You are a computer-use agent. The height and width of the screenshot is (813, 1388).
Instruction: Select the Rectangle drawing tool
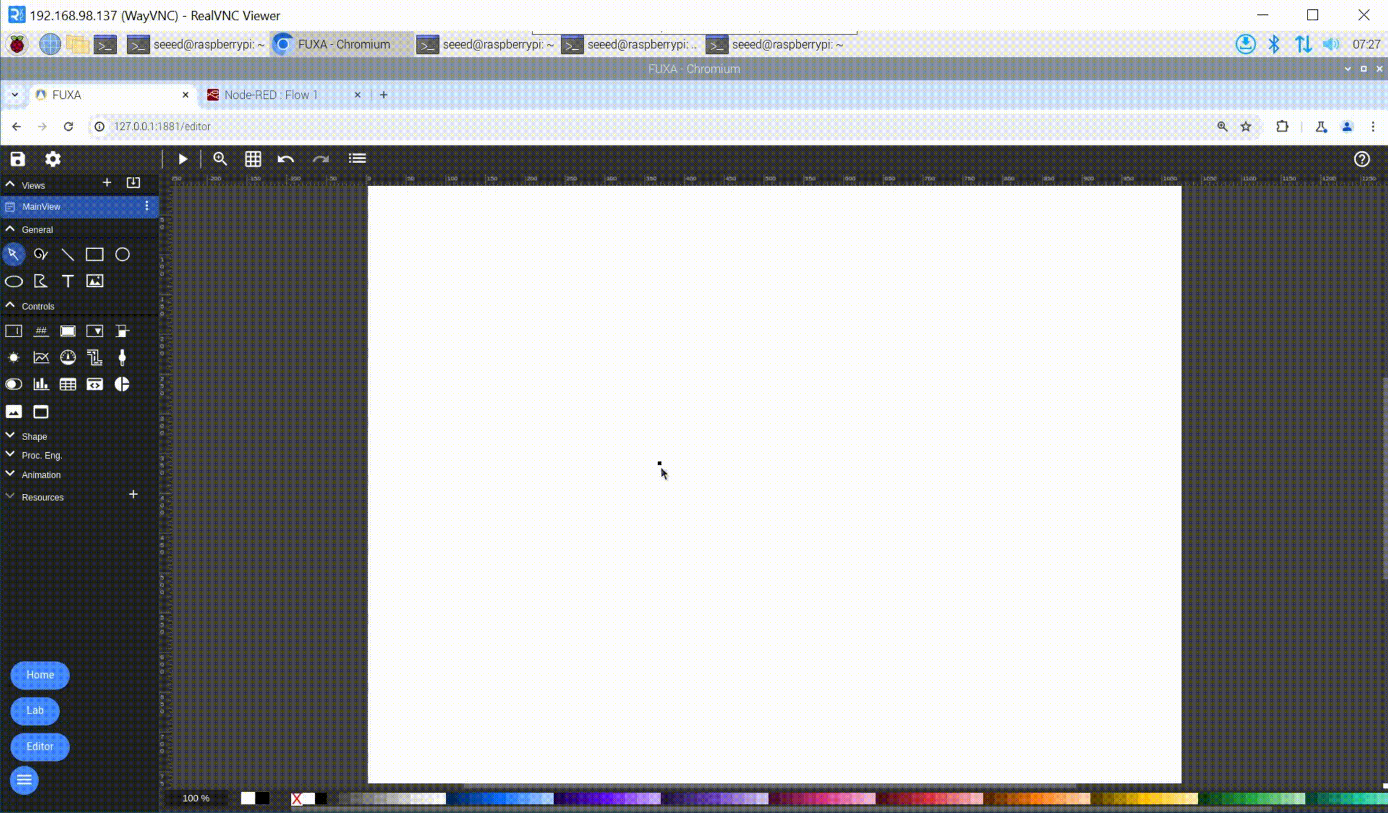[94, 254]
